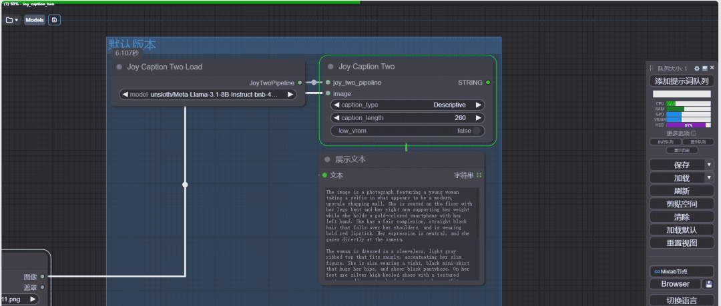Collapse the Joy Caption Two node dot
Image resolution: width=721 pixels, height=306 pixels.
click(x=330, y=67)
